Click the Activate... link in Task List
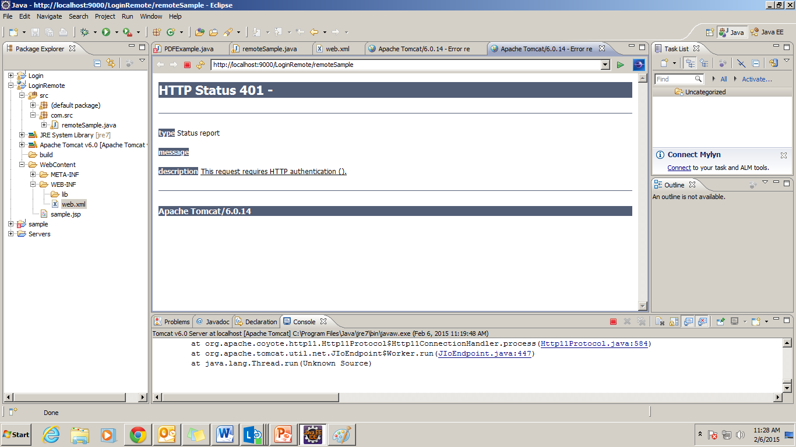The image size is (796, 447). [756, 79]
